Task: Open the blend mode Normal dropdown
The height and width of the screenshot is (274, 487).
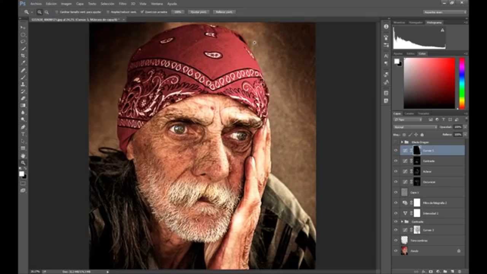Action: [415, 127]
